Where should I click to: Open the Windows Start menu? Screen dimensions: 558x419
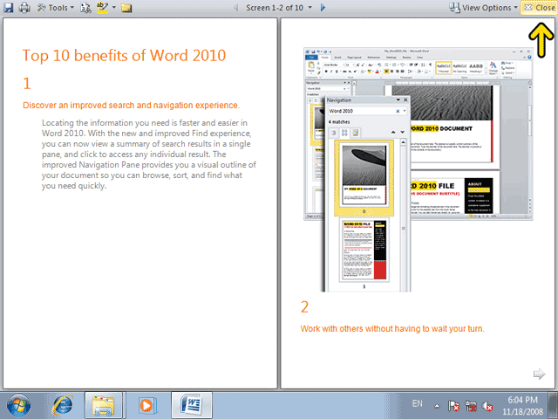(18, 405)
